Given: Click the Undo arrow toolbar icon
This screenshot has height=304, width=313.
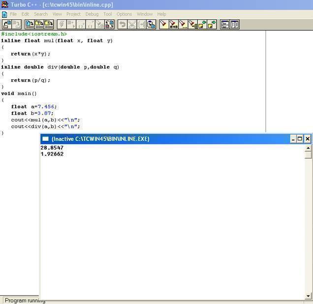Looking at the screenshot, I should [x=123, y=25].
